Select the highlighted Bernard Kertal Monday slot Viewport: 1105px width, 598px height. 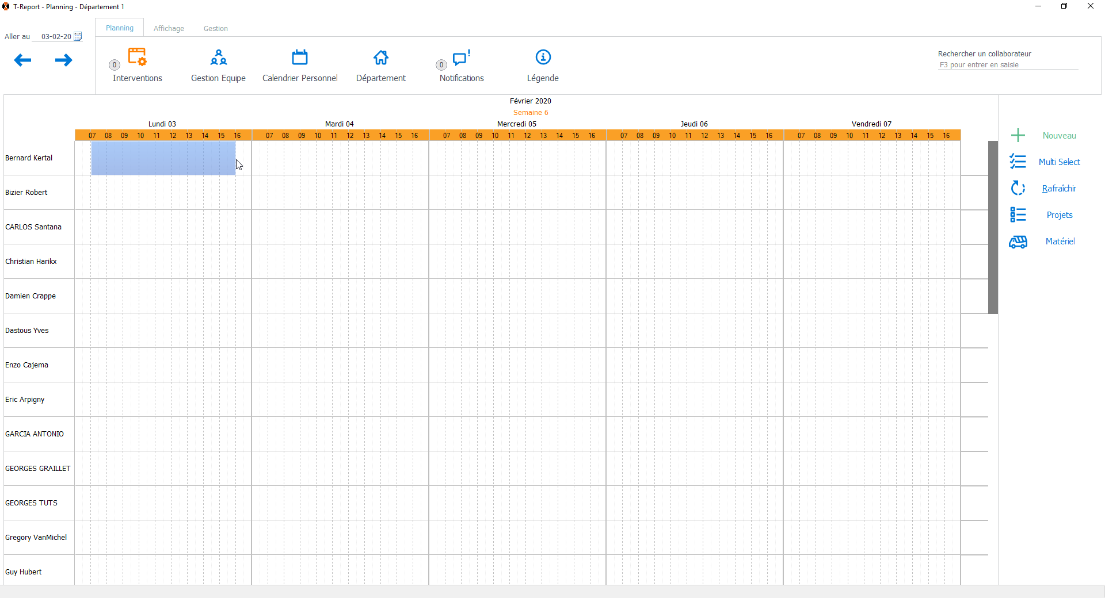[x=163, y=158]
